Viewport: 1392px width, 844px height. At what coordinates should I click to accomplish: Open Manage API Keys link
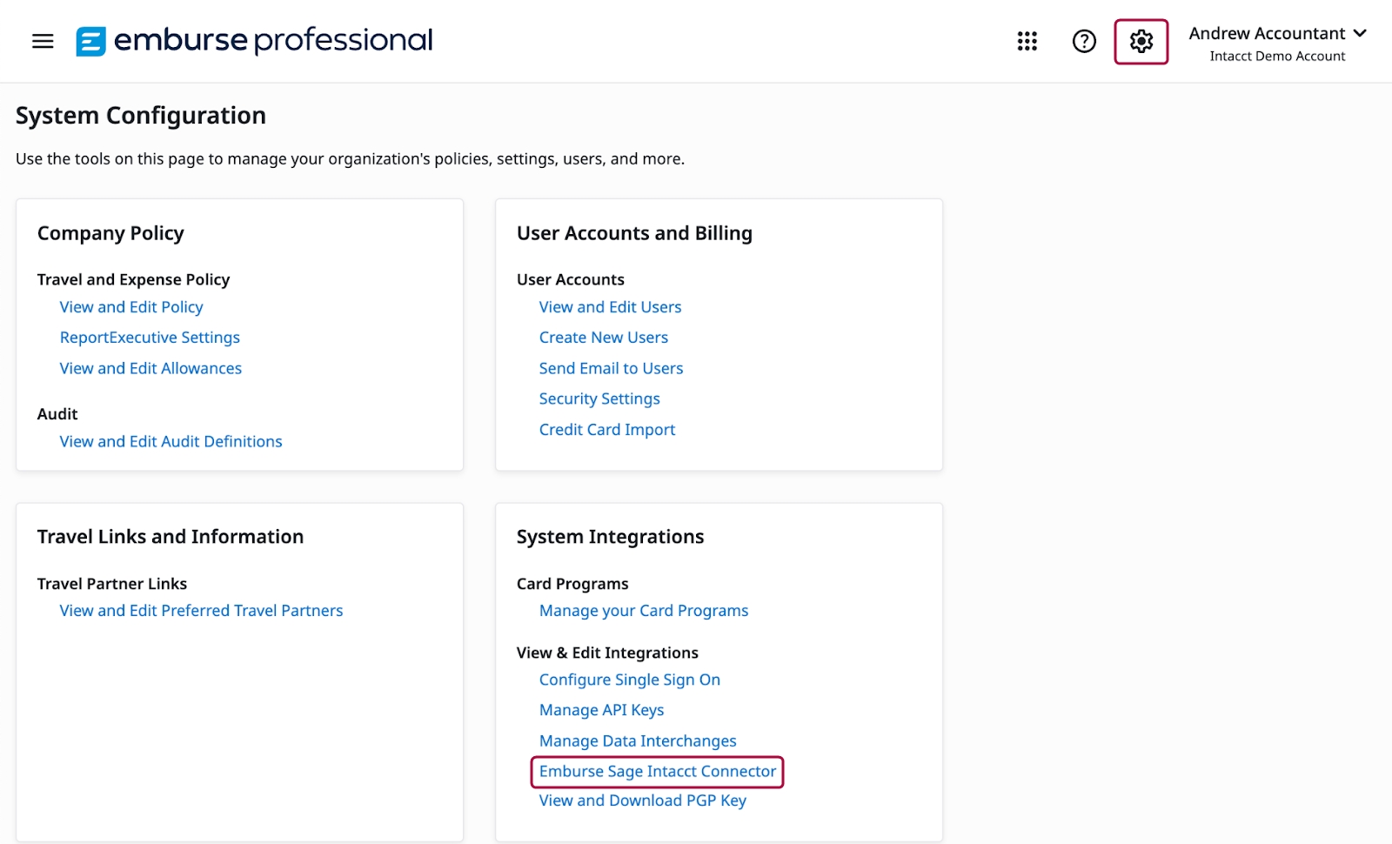point(601,710)
